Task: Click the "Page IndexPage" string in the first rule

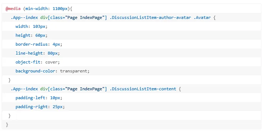Action: pos(85,17)
